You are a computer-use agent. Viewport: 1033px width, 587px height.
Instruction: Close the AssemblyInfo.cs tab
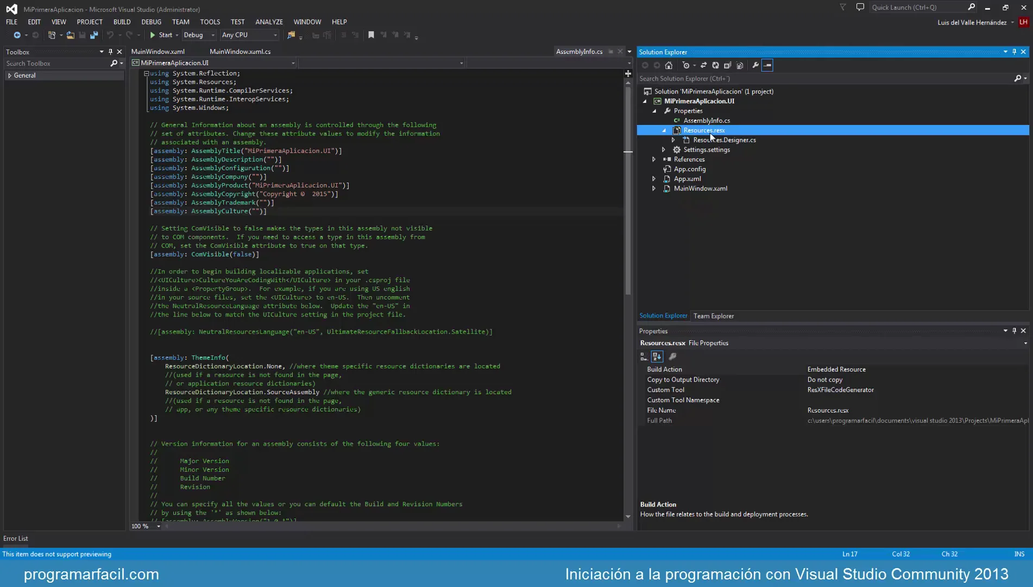point(620,52)
